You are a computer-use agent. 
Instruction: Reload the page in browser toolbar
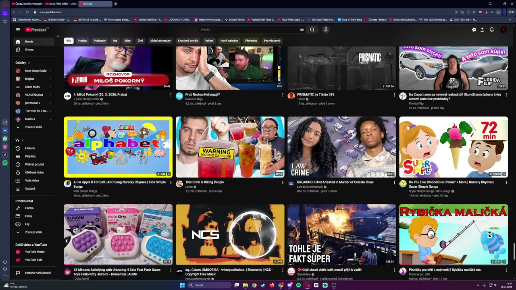(x=27, y=12)
